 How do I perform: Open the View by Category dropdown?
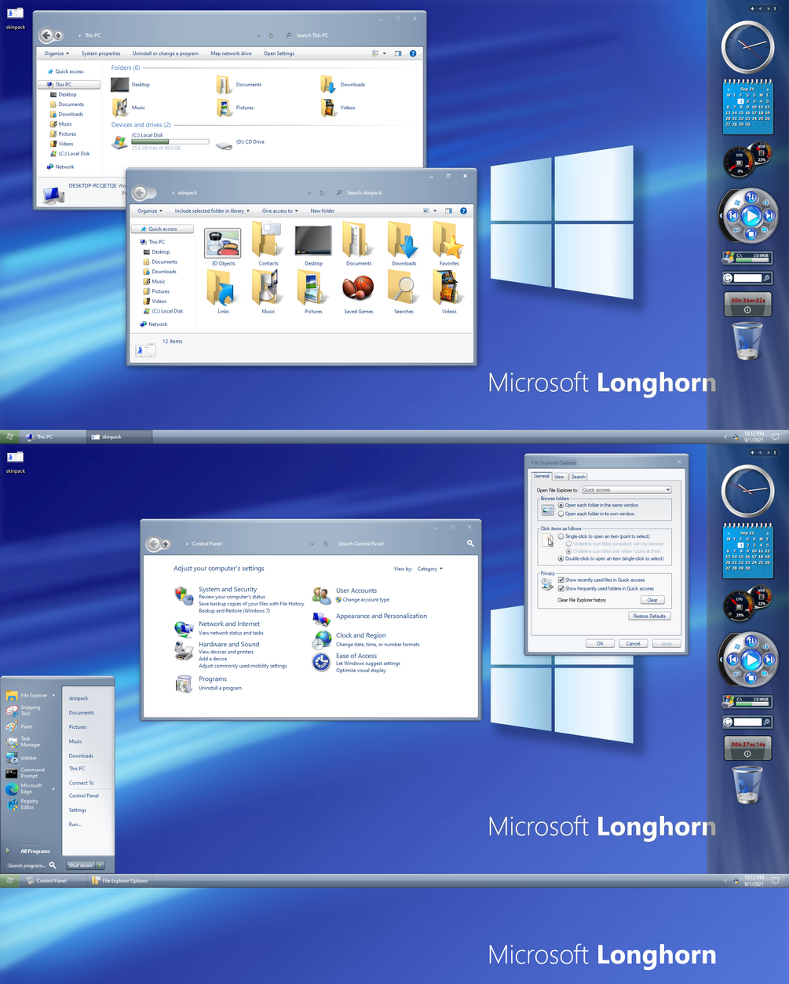point(429,569)
